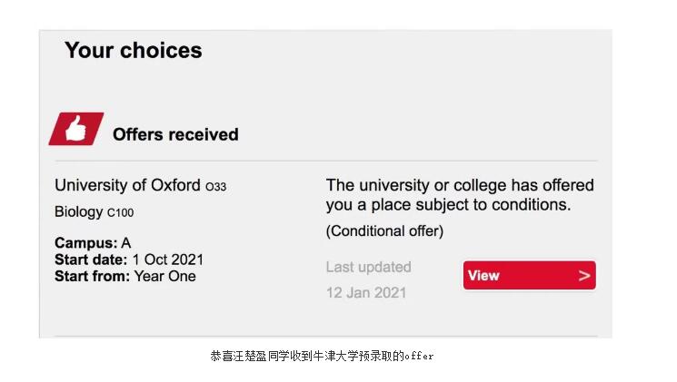Click the View label text

pos(483,276)
